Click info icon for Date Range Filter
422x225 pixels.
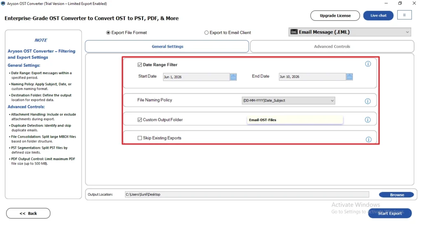(x=368, y=64)
